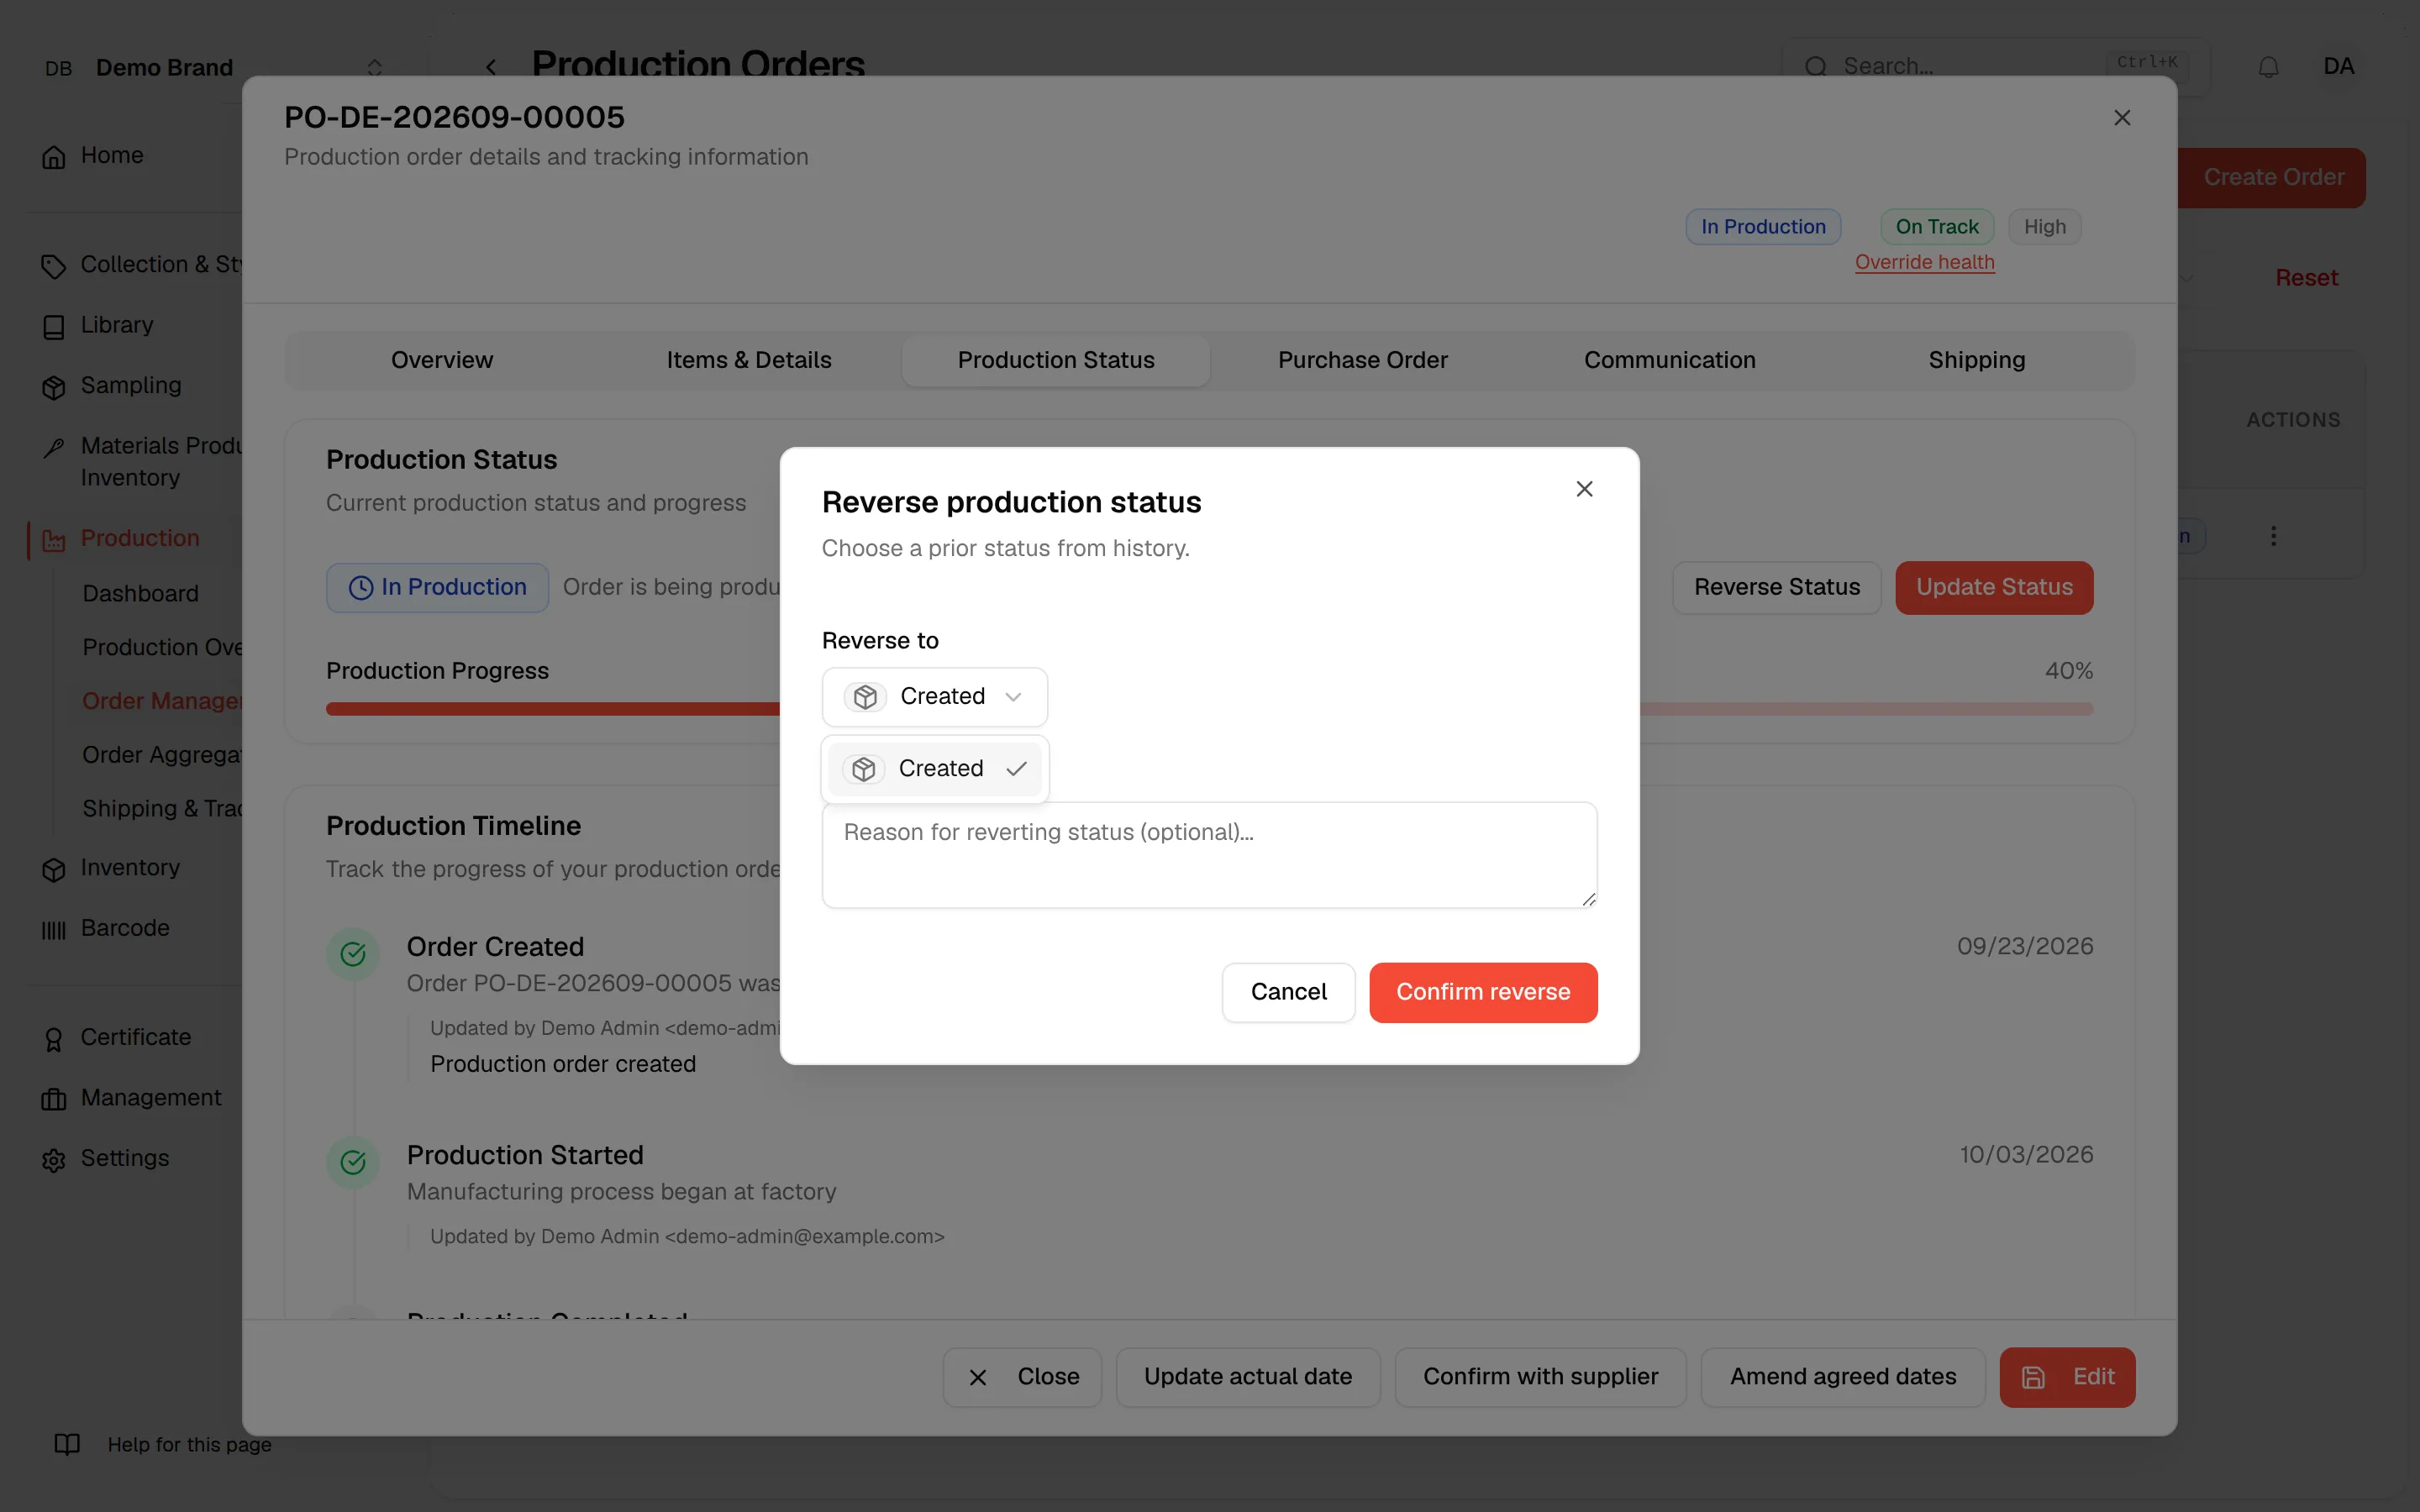2420x1512 pixels.
Task: Select Created option in dropdown list
Action: (x=934, y=768)
